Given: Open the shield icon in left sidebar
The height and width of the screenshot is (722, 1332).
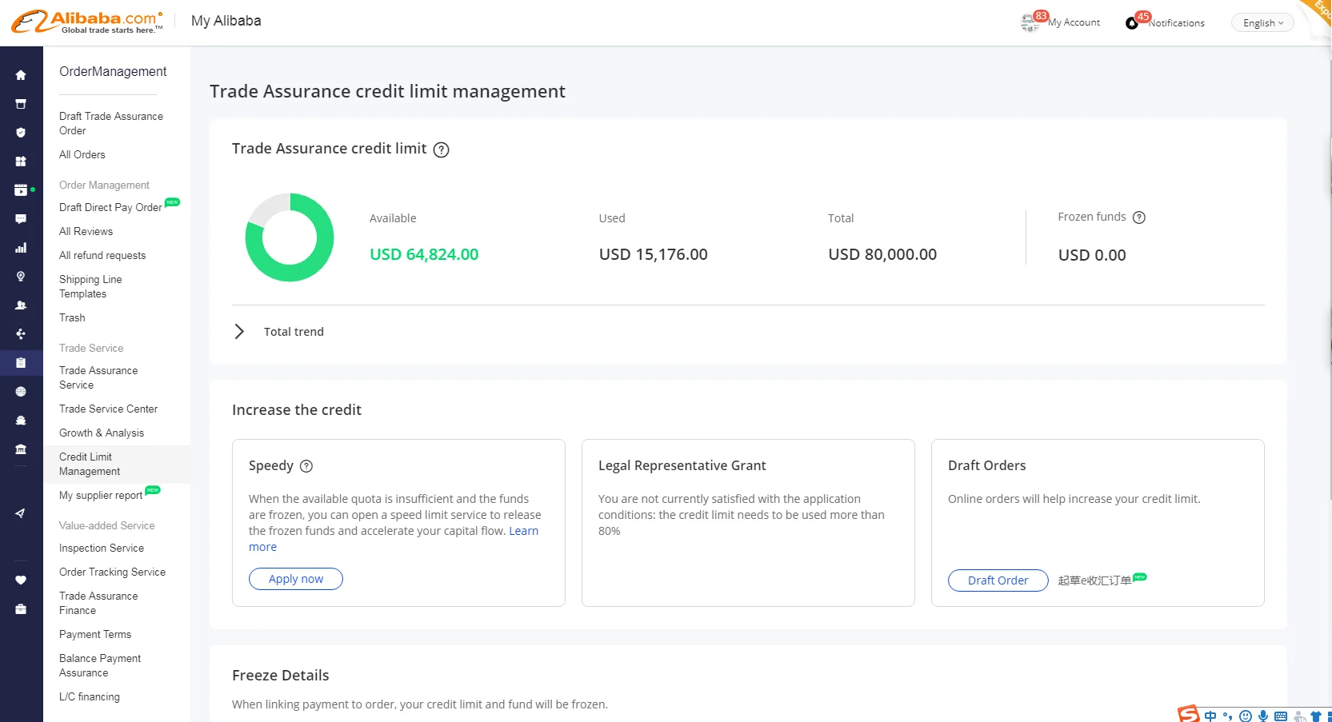Looking at the screenshot, I should (x=21, y=133).
